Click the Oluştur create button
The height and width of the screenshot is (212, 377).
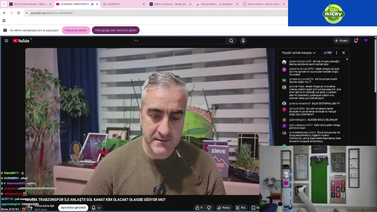[x=341, y=41]
